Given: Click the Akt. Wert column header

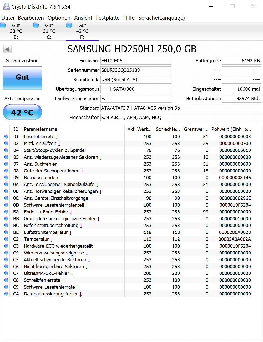Looking at the screenshot, I should coord(138,129).
